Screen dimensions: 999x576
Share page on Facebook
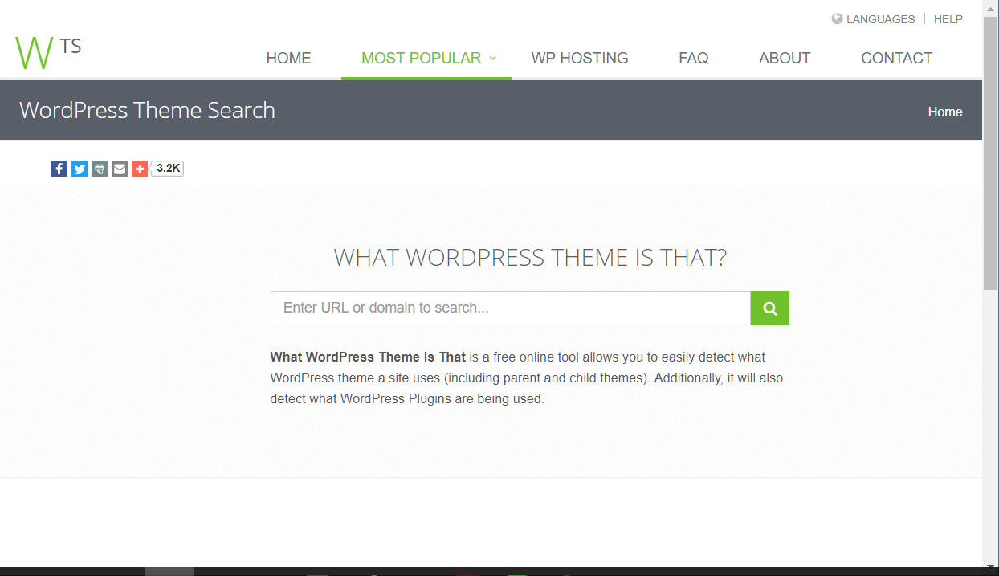(59, 169)
